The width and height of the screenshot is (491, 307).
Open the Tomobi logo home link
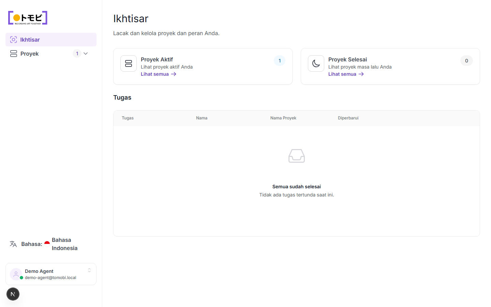[28, 18]
